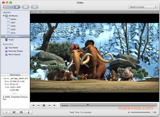Switch to list view mode
The height and width of the screenshot is (117, 160).
(17, 7)
